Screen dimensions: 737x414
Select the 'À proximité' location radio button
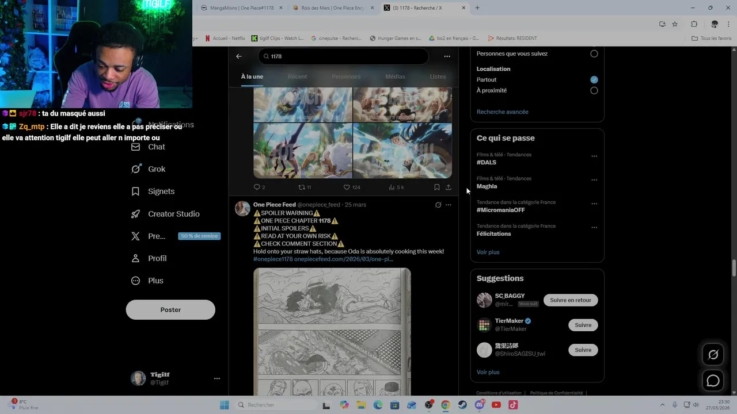[x=594, y=90]
